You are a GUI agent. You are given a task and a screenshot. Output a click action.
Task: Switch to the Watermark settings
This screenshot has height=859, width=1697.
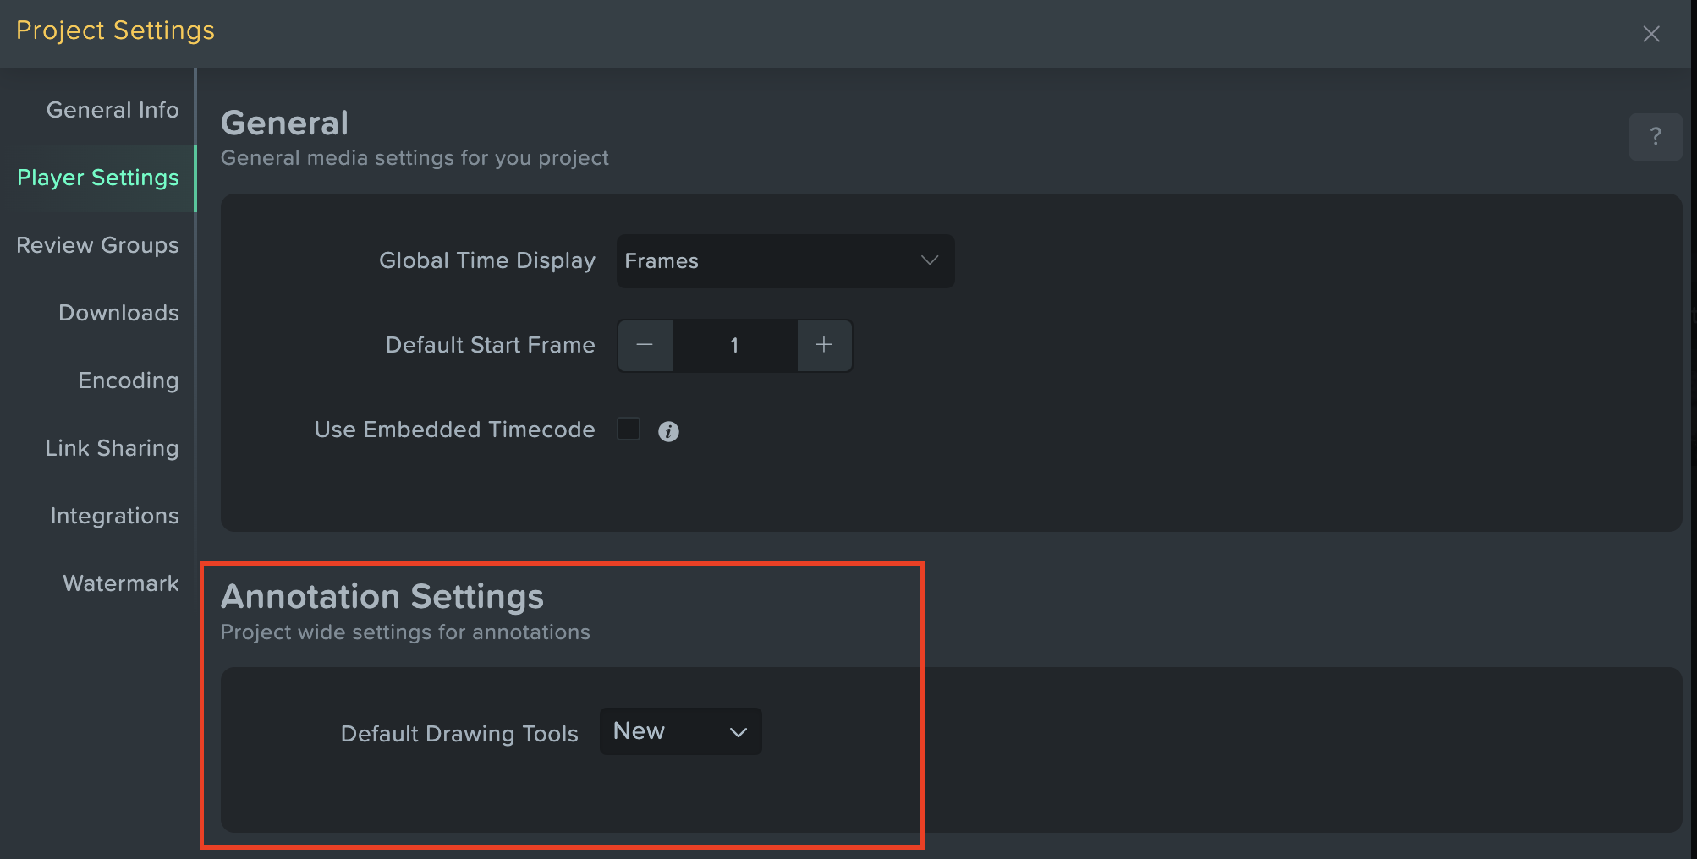click(120, 583)
